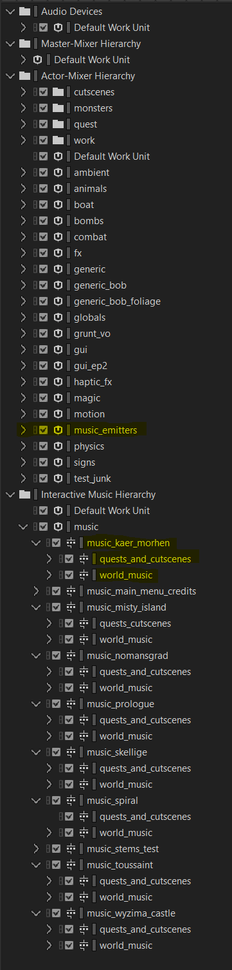Select quests_and_cutscenes under music_spiral
The width and height of the screenshot is (232, 970).
click(x=145, y=817)
